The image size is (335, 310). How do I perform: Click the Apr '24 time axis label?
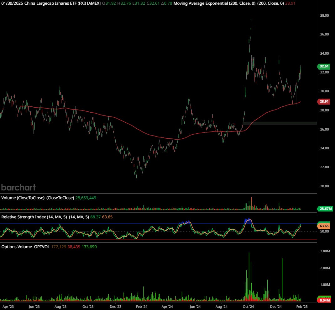point(167,307)
